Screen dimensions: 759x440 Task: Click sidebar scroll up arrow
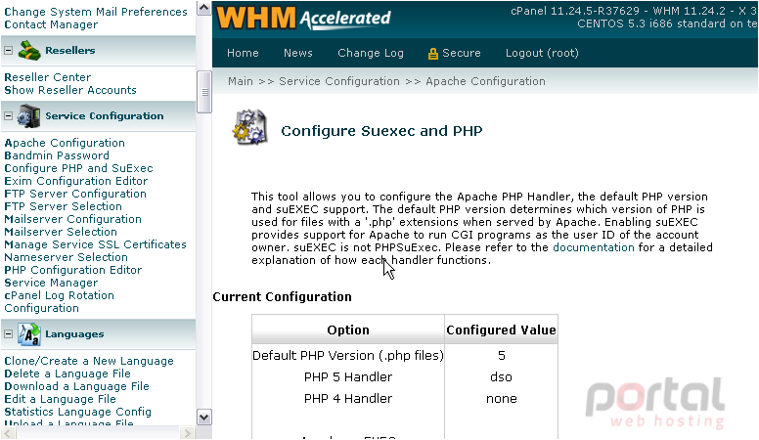(204, 8)
